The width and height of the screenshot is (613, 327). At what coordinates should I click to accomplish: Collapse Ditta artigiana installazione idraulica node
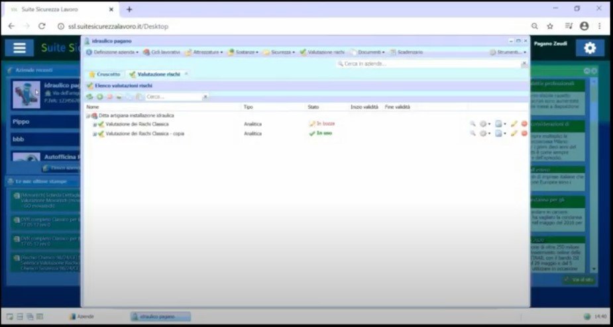coord(87,116)
